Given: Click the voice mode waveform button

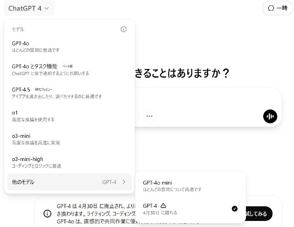Looking at the screenshot, I should pyautogui.click(x=270, y=116).
